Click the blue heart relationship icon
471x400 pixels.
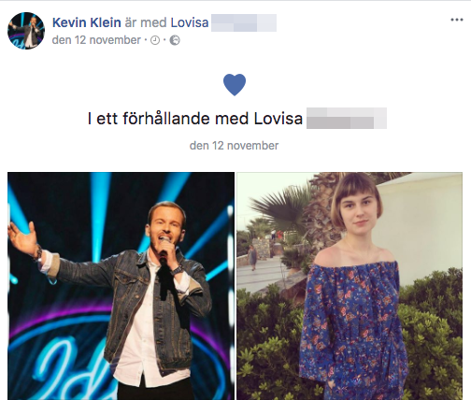click(235, 84)
